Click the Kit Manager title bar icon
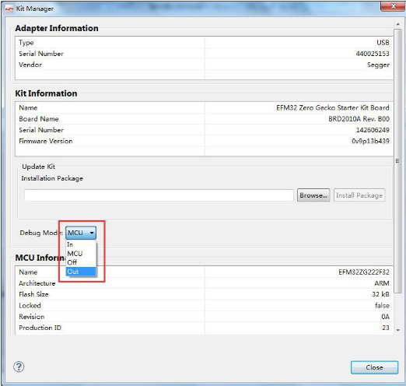Image resolution: width=406 pixels, height=386 pixels. (x=9, y=9)
